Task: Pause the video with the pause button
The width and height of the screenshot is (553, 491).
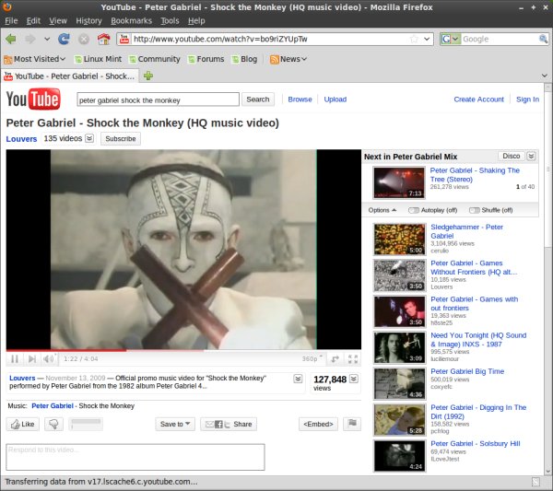Action: coord(14,358)
